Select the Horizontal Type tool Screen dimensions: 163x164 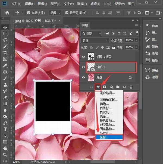[5, 129]
